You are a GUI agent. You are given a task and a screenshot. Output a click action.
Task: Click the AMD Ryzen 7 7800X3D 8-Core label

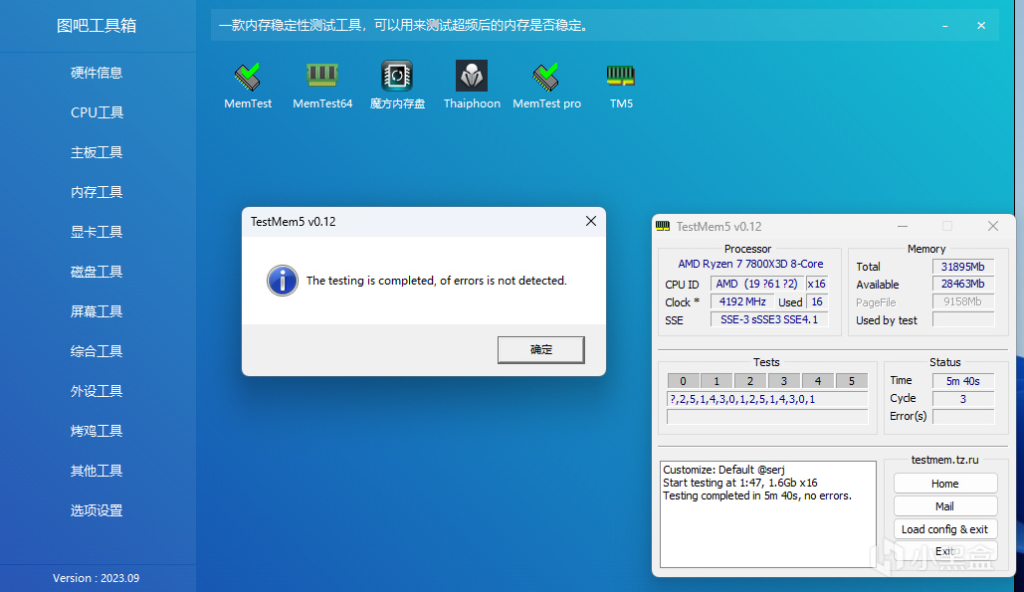[x=750, y=264]
